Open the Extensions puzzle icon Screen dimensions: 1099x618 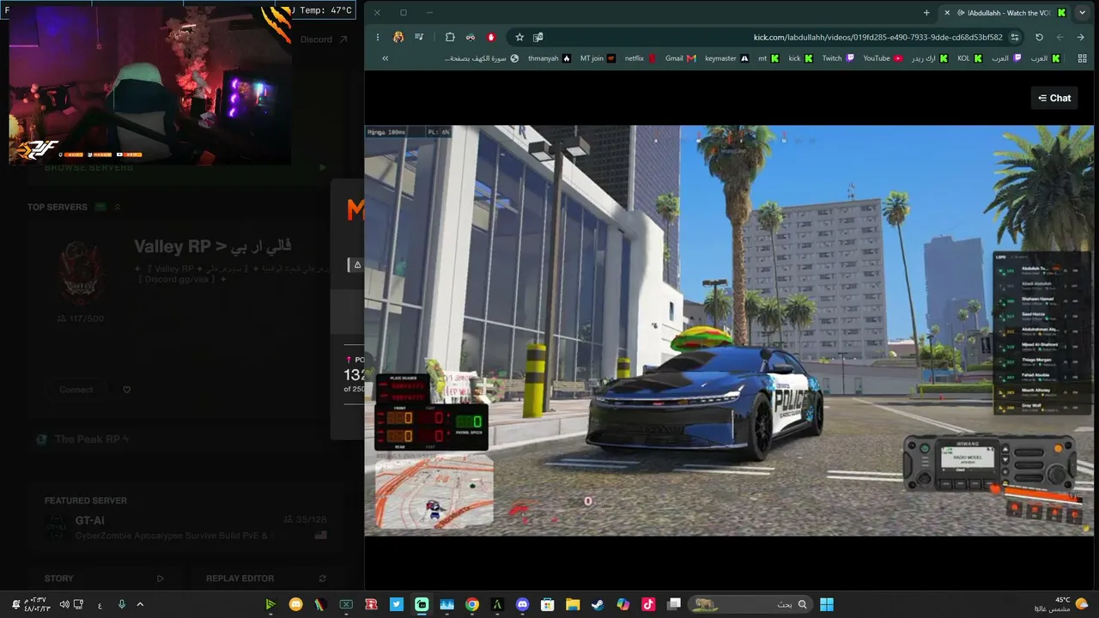(450, 37)
